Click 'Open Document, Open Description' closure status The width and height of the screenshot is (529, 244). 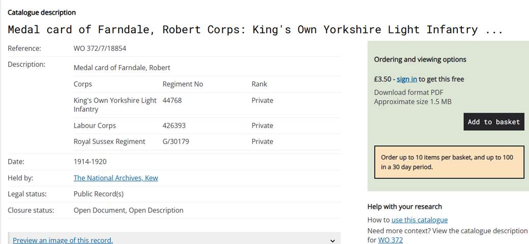pyautogui.click(x=129, y=210)
